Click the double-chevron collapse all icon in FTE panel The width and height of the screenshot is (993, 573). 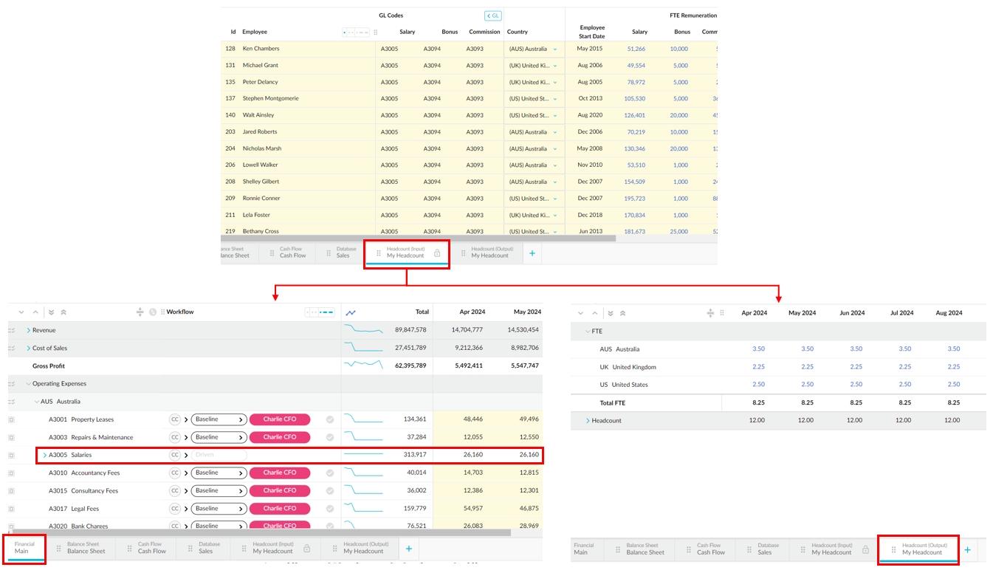[x=622, y=313]
